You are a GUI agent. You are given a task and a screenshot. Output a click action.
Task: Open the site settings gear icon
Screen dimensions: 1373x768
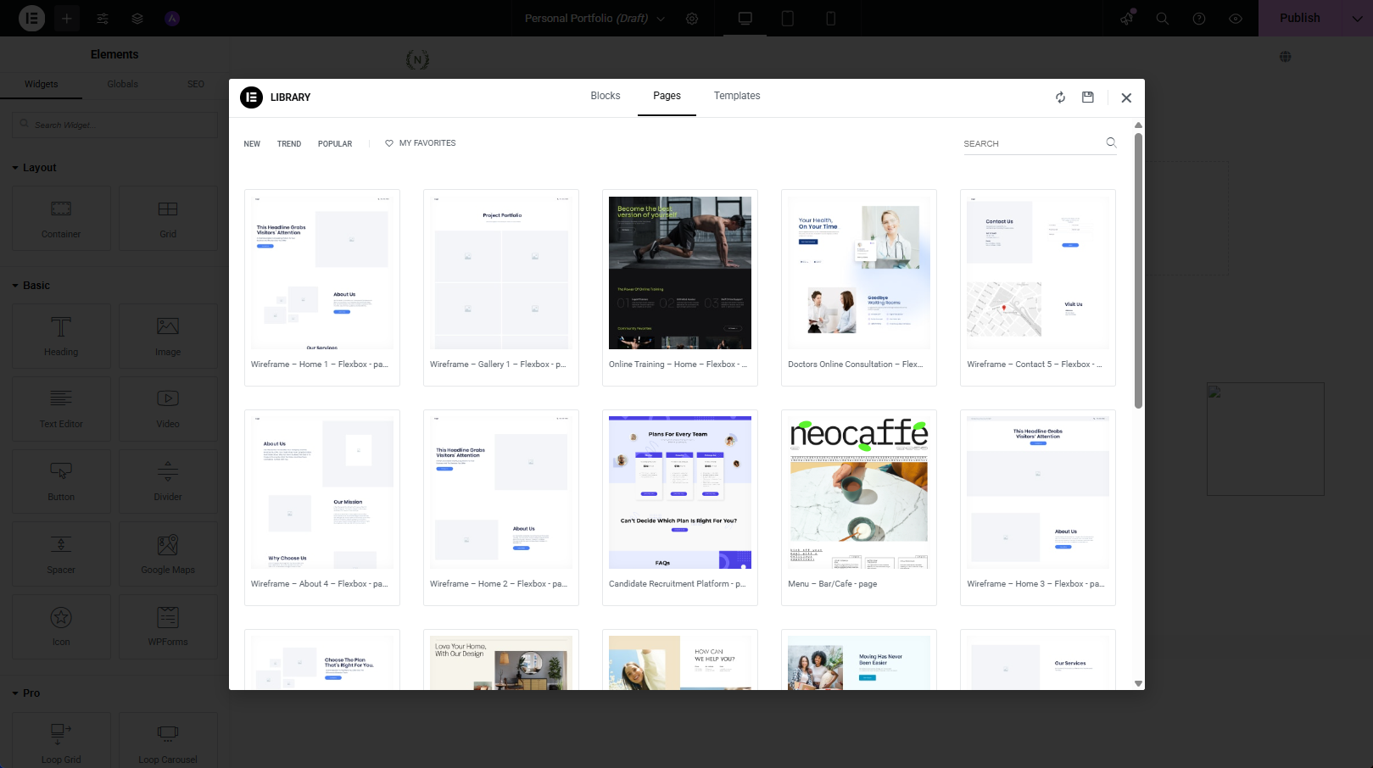[x=692, y=19]
